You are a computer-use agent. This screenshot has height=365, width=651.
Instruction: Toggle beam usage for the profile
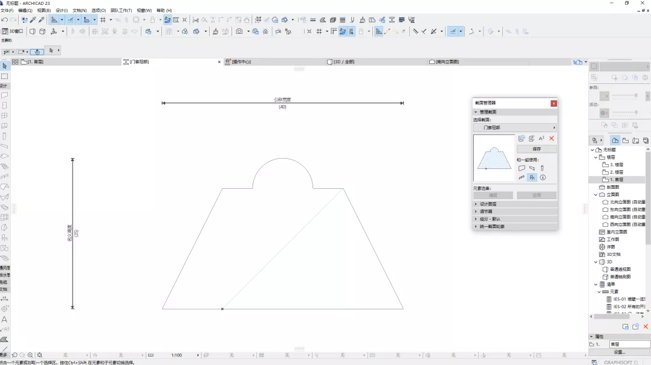[x=533, y=168]
